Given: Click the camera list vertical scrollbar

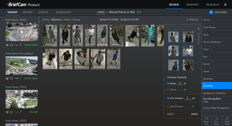Looking at the screenshot, I should click(39, 25).
